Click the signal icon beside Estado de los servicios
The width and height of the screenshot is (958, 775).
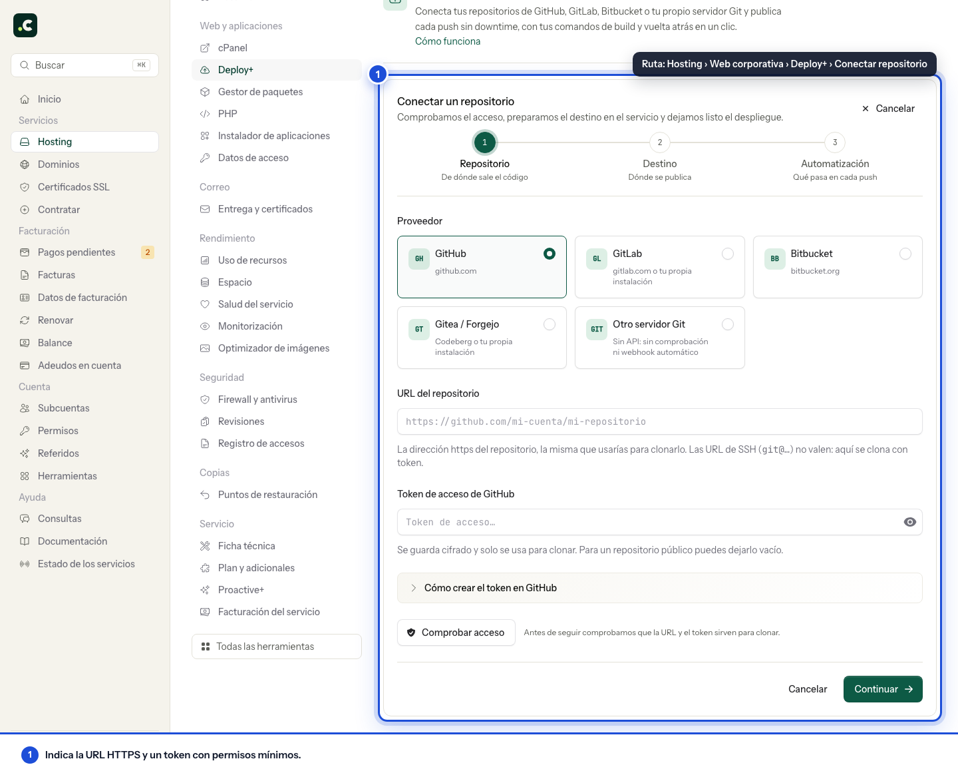coord(25,564)
